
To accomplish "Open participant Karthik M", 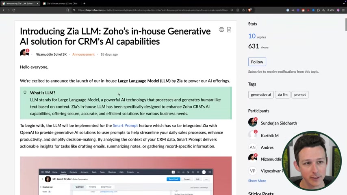I will (269, 136).
